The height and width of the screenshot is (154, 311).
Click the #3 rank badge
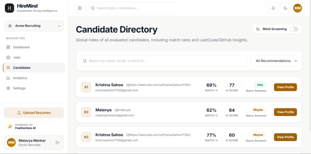point(86,137)
